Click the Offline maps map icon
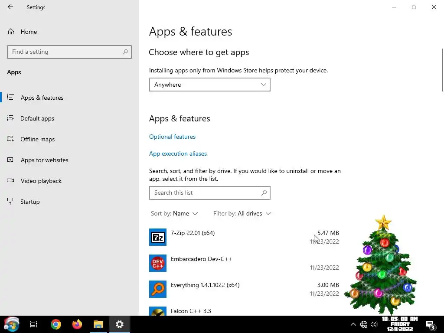Viewport: 444px width, 333px height. click(x=10, y=139)
